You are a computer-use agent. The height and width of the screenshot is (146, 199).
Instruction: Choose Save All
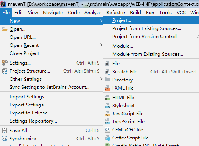point(52,131)
